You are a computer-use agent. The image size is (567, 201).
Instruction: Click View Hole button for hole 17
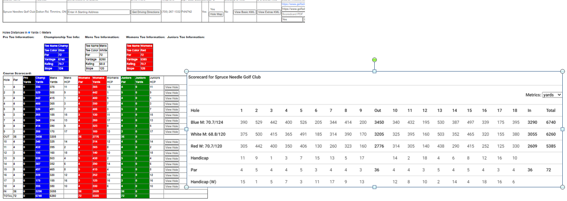172,180
